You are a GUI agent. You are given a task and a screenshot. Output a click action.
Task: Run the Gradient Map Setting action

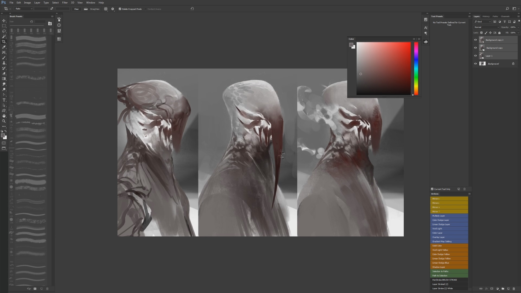(449, 242)
